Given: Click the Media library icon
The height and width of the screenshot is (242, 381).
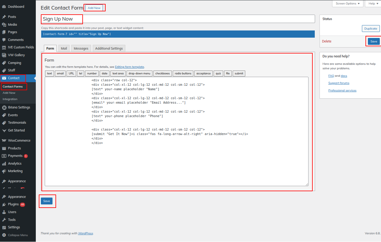Looking at the screenshot, I should coord(4,25).
